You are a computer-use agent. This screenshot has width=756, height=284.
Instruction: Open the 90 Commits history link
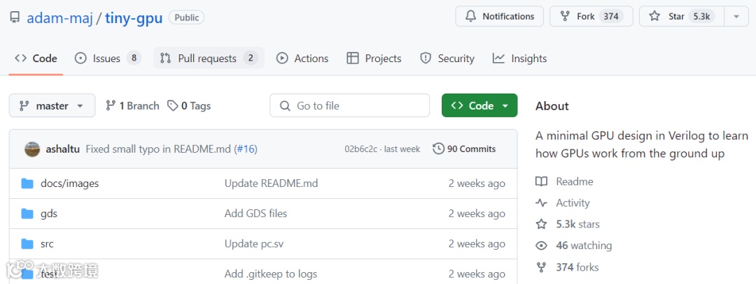(x=464, y=149)
